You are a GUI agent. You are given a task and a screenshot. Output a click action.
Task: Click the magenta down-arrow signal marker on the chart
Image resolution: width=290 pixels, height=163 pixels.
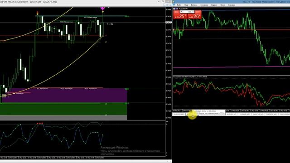(x=103, y=9)
